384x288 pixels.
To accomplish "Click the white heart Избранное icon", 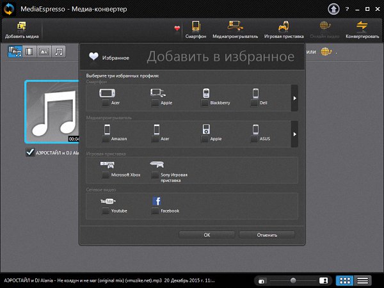I will pyautogui.click(x=93, y=56).
